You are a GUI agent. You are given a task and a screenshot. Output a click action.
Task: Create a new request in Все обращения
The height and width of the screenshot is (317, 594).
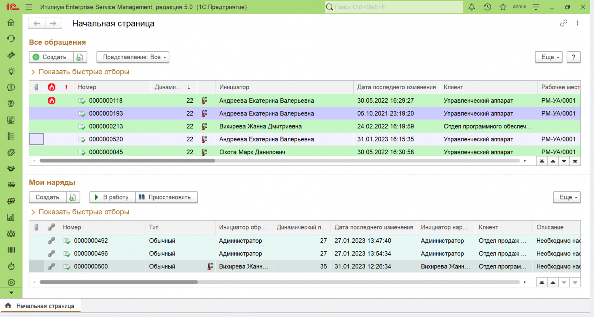point(51,57)
